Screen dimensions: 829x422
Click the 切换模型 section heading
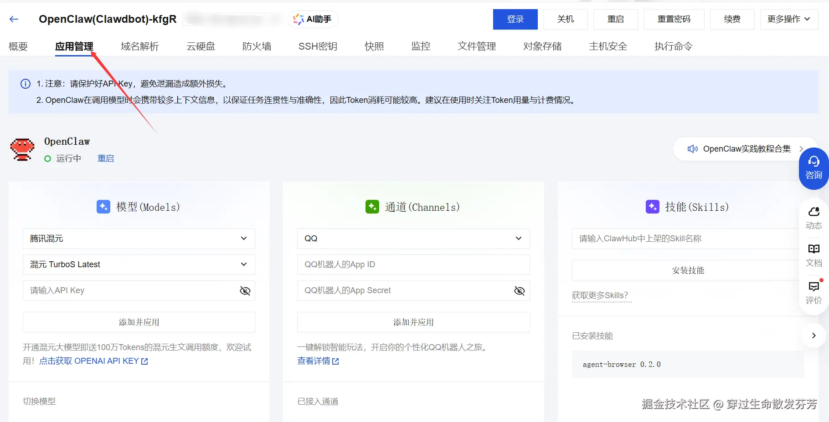[39, 402]
